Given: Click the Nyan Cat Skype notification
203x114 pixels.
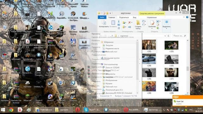Looking at the screenshot, I should pyautogui.click(x=188, y=102).
